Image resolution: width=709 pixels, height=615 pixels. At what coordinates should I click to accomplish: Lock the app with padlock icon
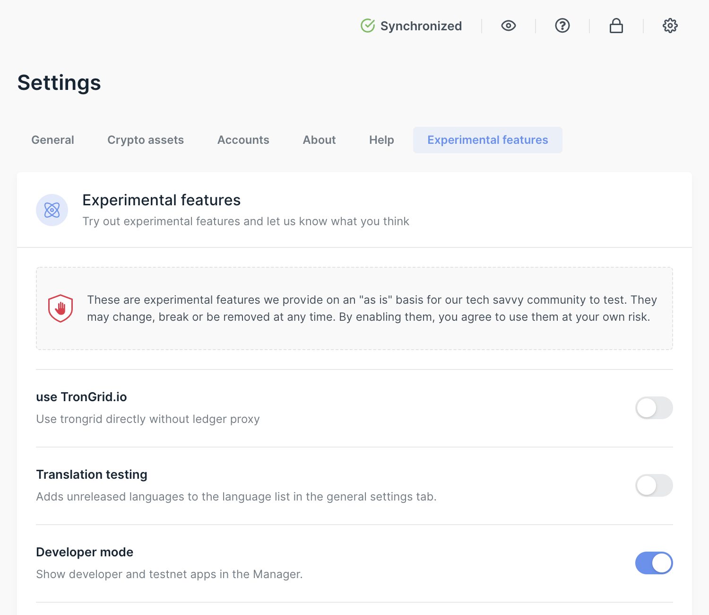click(616, 26)
